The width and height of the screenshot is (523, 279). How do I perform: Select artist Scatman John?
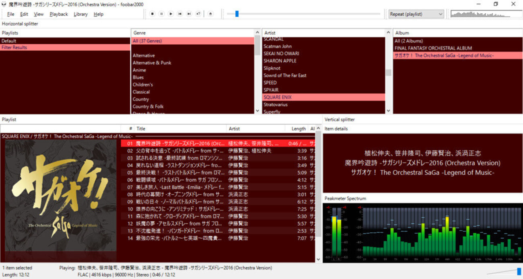[323, 46]
